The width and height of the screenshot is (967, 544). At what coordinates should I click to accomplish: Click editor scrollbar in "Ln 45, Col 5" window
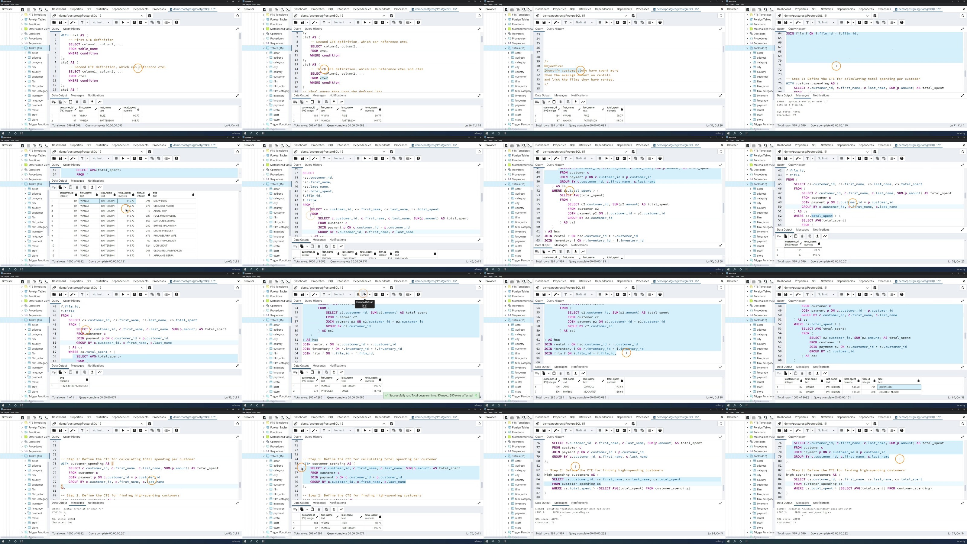tap(482, 203)
